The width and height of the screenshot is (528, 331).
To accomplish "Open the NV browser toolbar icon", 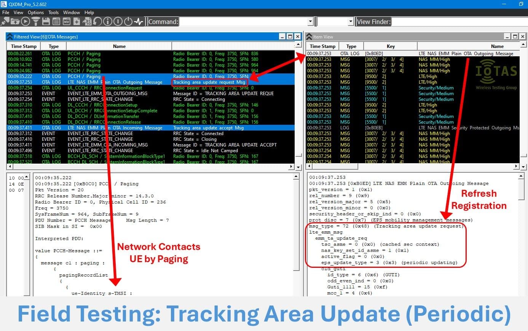I will click(66, 22).
